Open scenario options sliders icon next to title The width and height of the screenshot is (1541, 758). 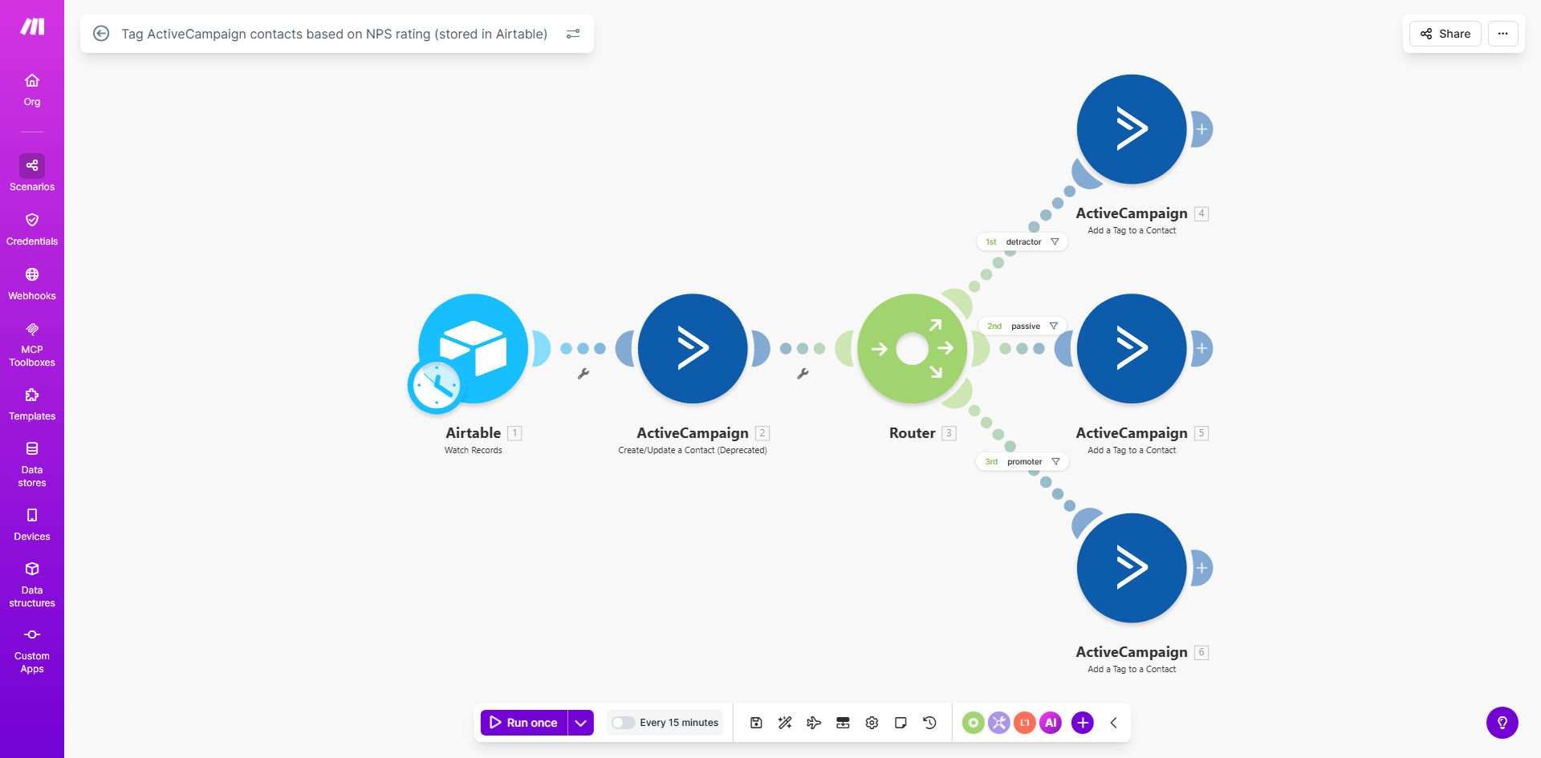pos(573,34)
